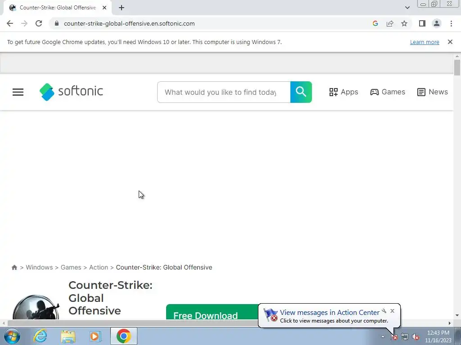461x345 pixels.
Task: Click the Chrome taskbar icon
Action: 123,336
